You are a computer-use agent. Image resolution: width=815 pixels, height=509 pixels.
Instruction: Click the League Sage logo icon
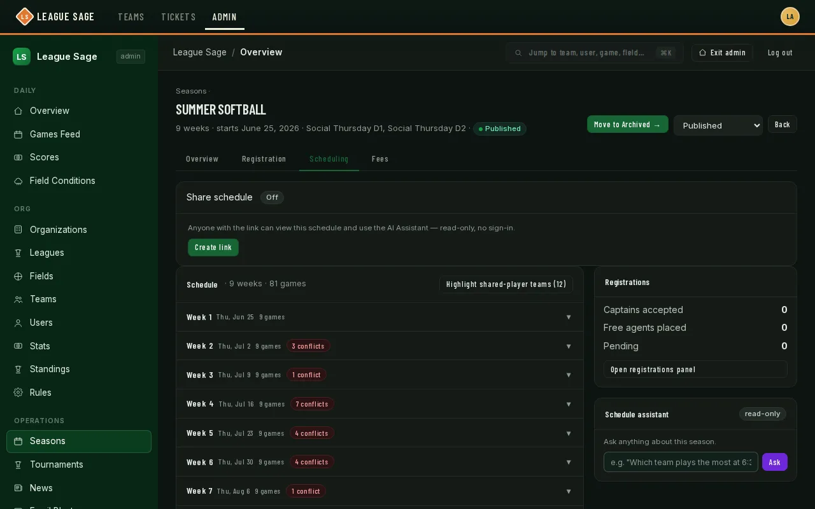click(x=24, y=17)
